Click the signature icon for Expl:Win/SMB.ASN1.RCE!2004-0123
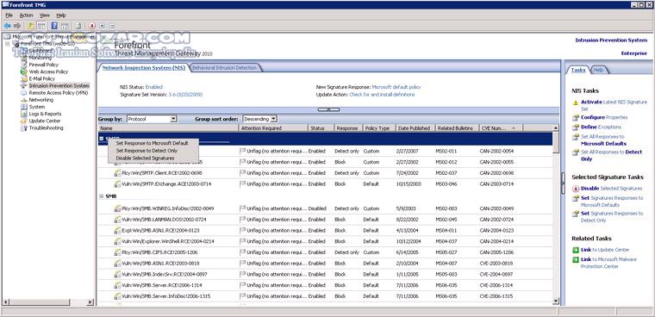Screen dimensions: 655x317 pos(117,230)
